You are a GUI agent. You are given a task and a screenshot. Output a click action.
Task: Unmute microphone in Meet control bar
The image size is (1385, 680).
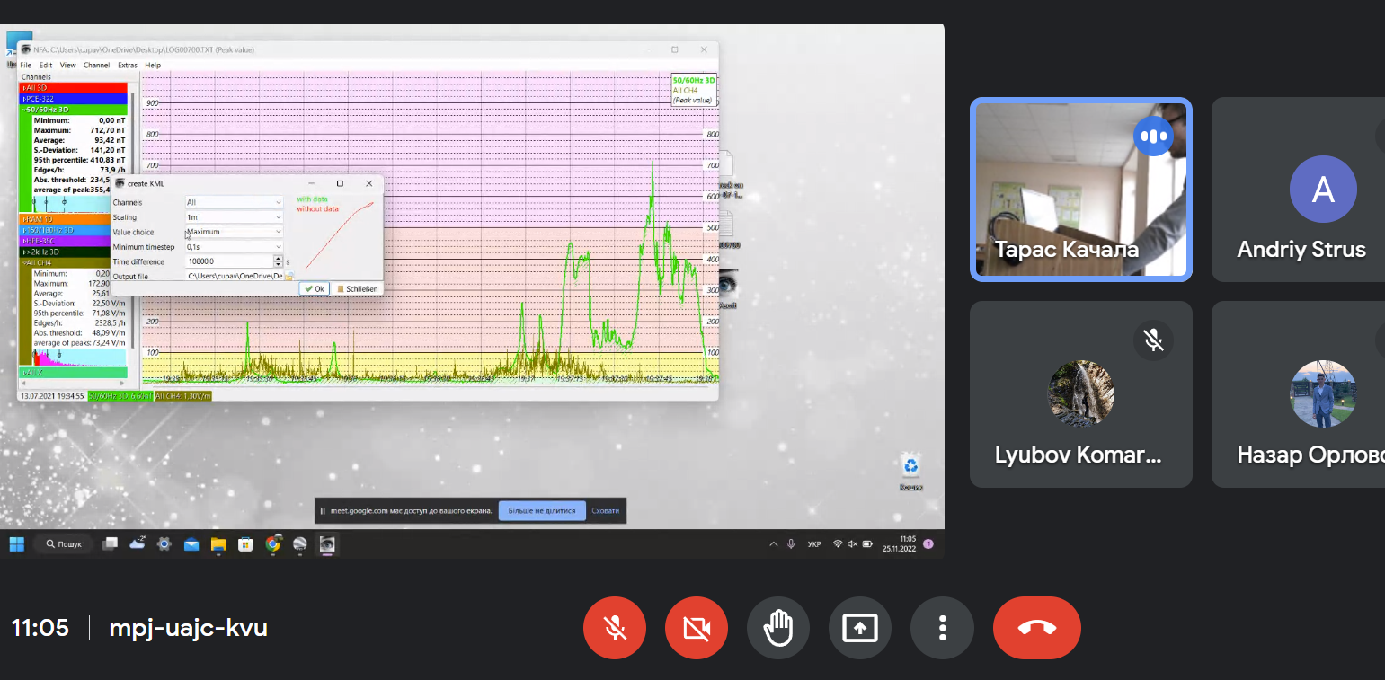[616, 628]
